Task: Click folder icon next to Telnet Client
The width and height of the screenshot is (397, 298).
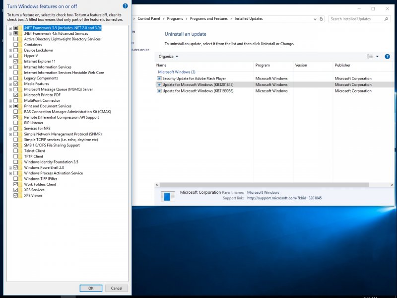Action: tap(20, 151)
